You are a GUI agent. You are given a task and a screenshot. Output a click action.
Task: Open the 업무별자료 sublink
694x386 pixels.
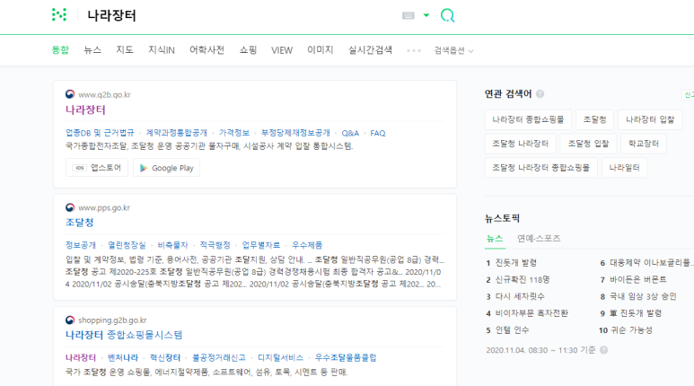pos(261,245)
